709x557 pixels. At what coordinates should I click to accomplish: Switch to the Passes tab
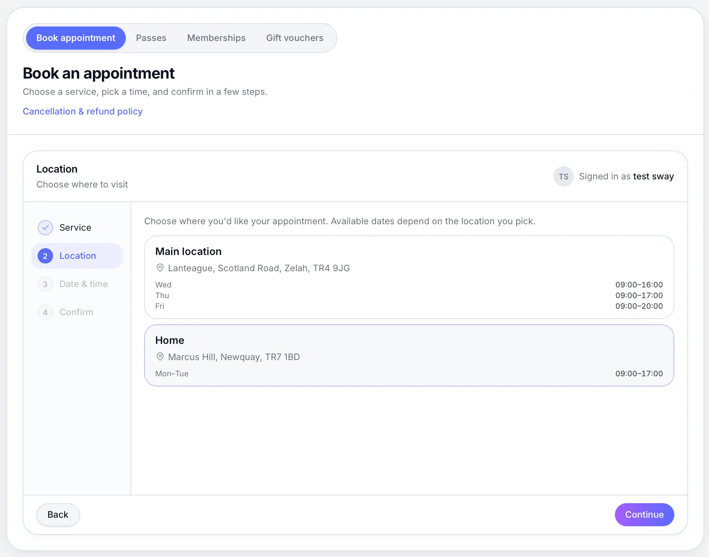(151, 38)
